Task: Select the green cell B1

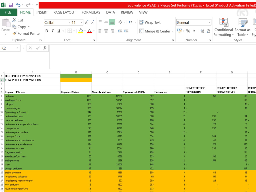Action: (x=76, y=76)
